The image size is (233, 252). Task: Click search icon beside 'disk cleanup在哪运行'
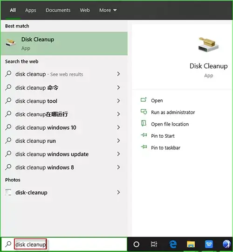tap(8, 114)
